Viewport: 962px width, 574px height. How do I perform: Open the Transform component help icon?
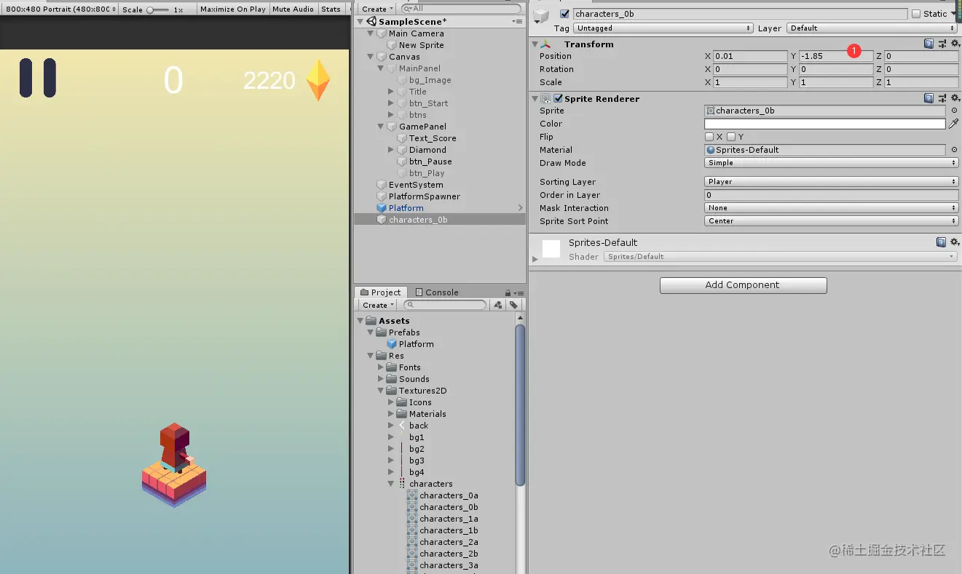[929, 44]
